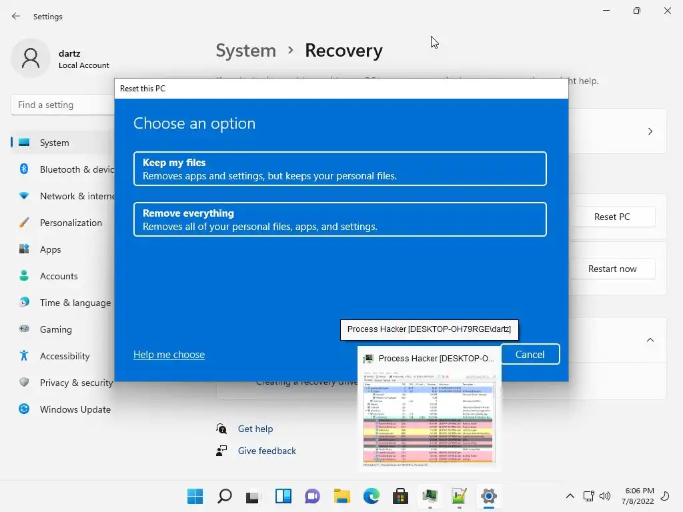Image resolution: width=683 pixels, height=512 pixels.
Task: Open Time & language settings
Action: click(62, 303)
